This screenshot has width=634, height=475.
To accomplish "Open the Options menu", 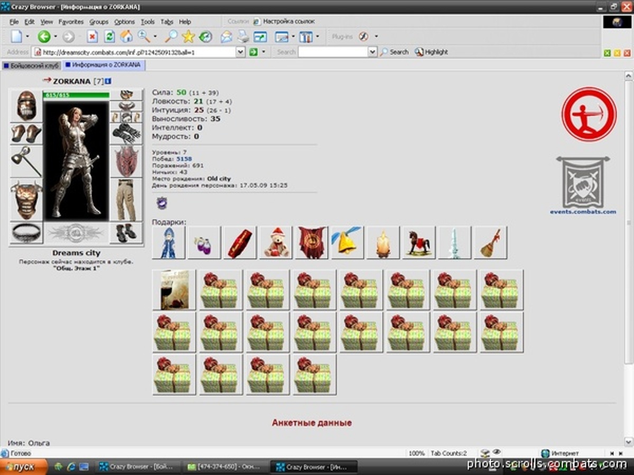I will pos(125,22).
